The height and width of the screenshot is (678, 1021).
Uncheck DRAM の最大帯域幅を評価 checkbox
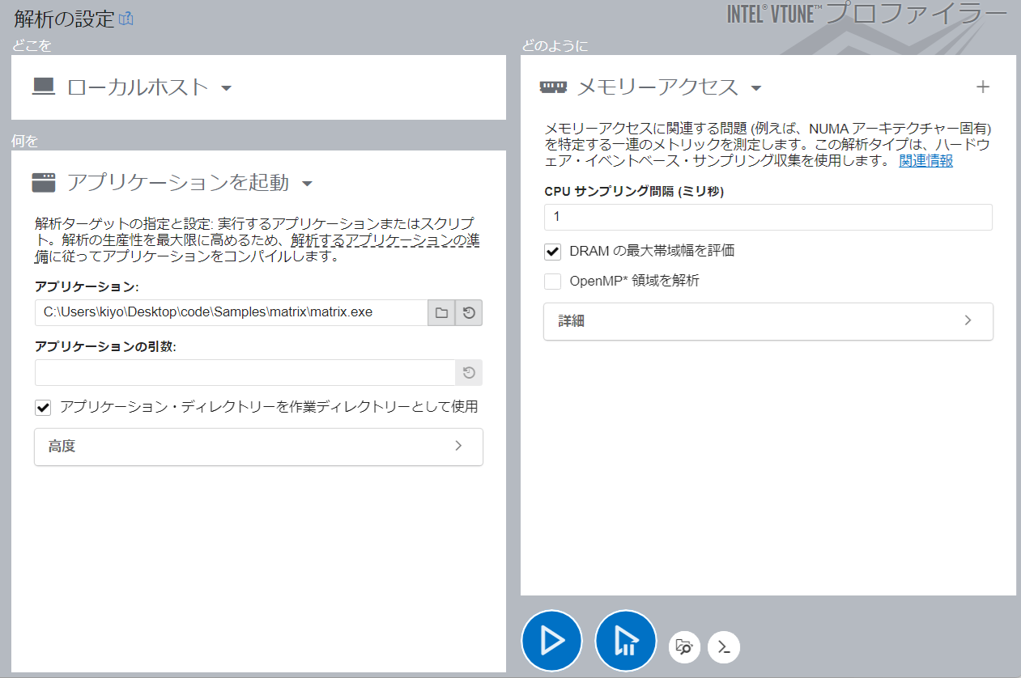(553, 251)
